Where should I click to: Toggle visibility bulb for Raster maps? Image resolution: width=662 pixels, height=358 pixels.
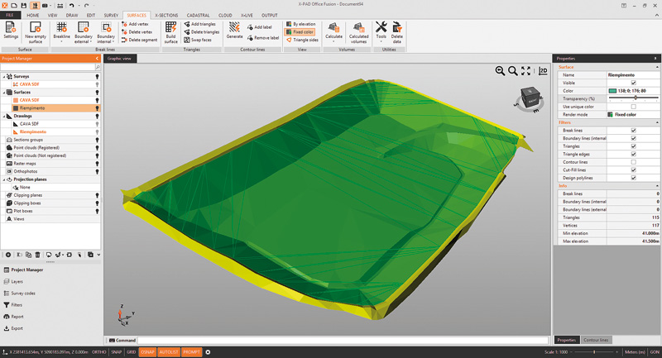pyautogui.click(x=97, y=164)
